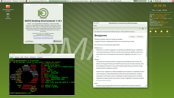
Task: Click the Авторы button in About dialog
Action: point(29,41)
